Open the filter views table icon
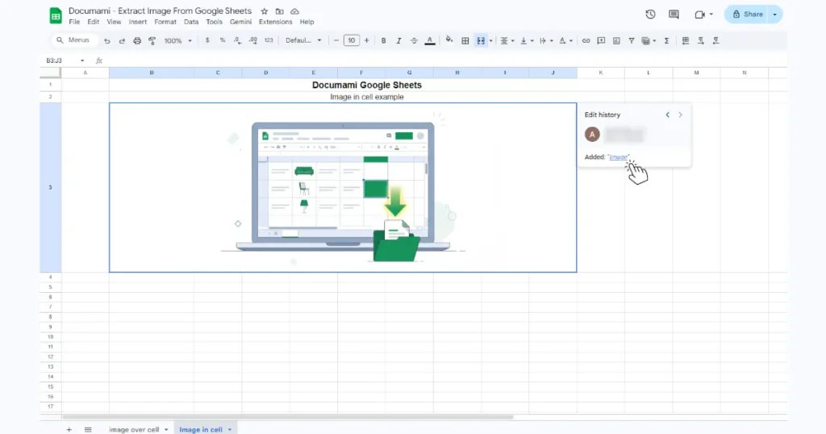The image size is (826, 434). (649, 40)
